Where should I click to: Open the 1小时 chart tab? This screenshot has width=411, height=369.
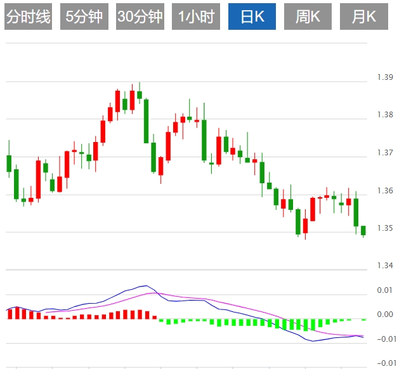pos(196,16)
